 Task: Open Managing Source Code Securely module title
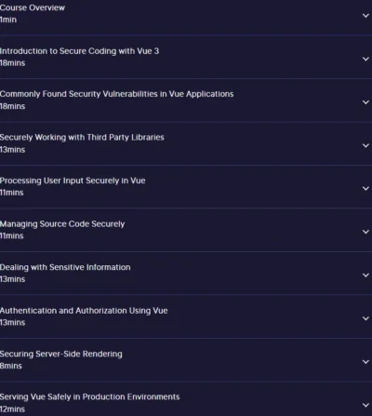tap(62, 224)
